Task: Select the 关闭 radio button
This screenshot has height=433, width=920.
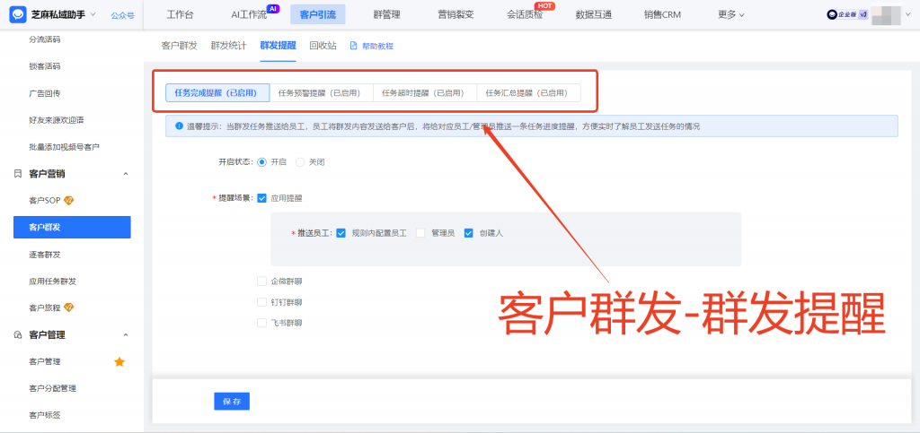Action: pyautogui.click(x=300, y=162)
